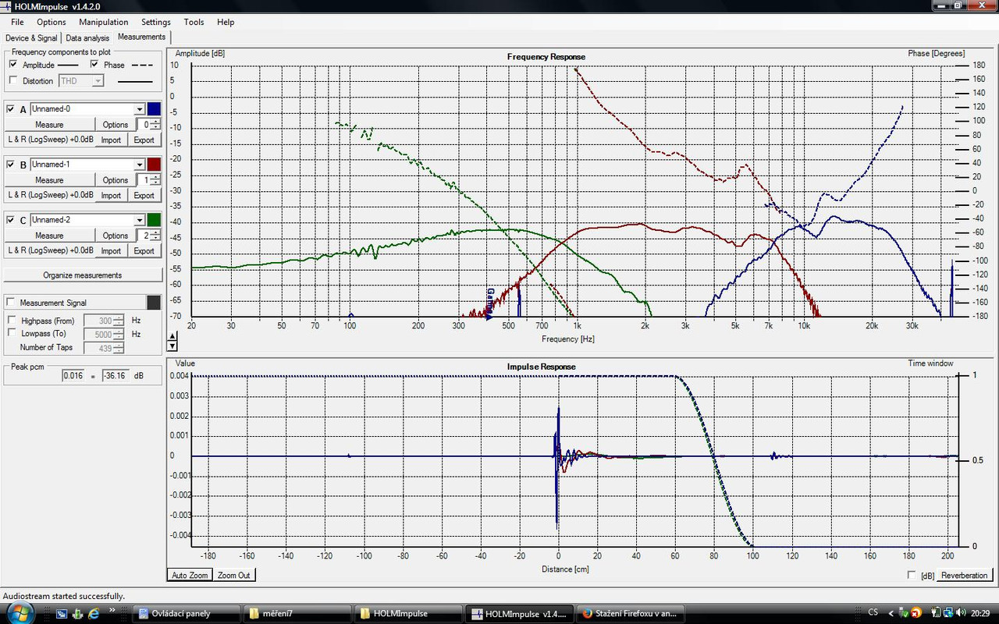999x624 pixels.
Task: Click the up-arrow button below the amplitude axis
Action: tap(172, 336)
